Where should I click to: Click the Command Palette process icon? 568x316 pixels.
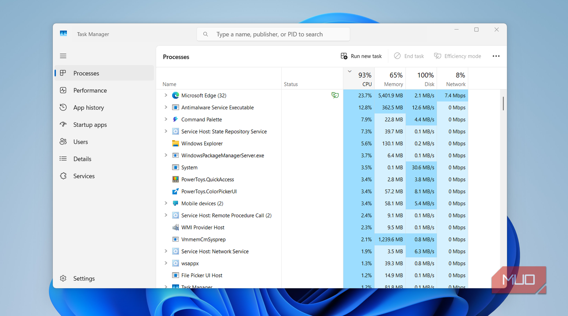[176, 119]
